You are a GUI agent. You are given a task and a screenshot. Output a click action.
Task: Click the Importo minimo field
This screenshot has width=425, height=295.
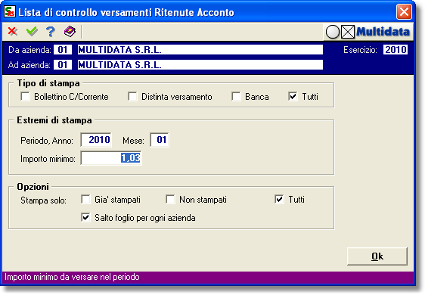click(111, 158)
